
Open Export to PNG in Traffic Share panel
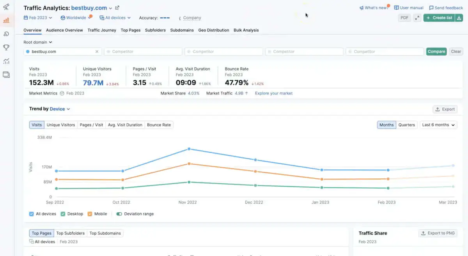coord(438,233)
